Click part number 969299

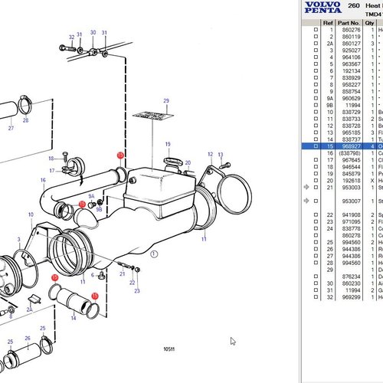point(352,297)
